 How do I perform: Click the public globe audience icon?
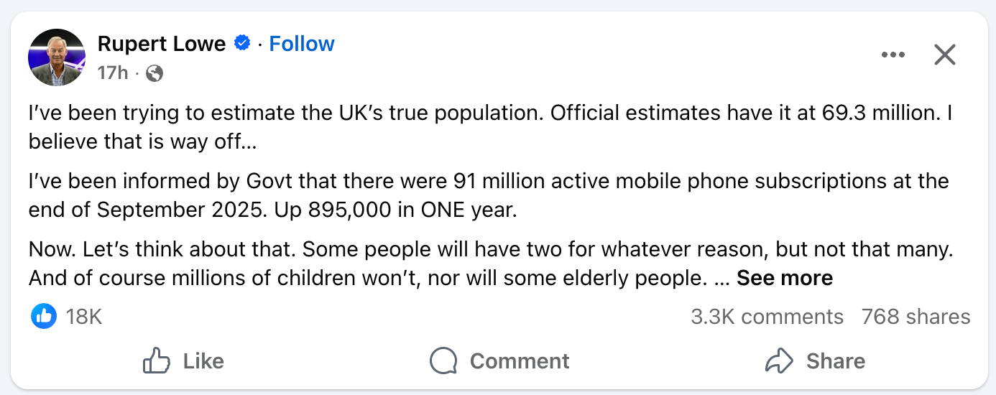point(155,73)
